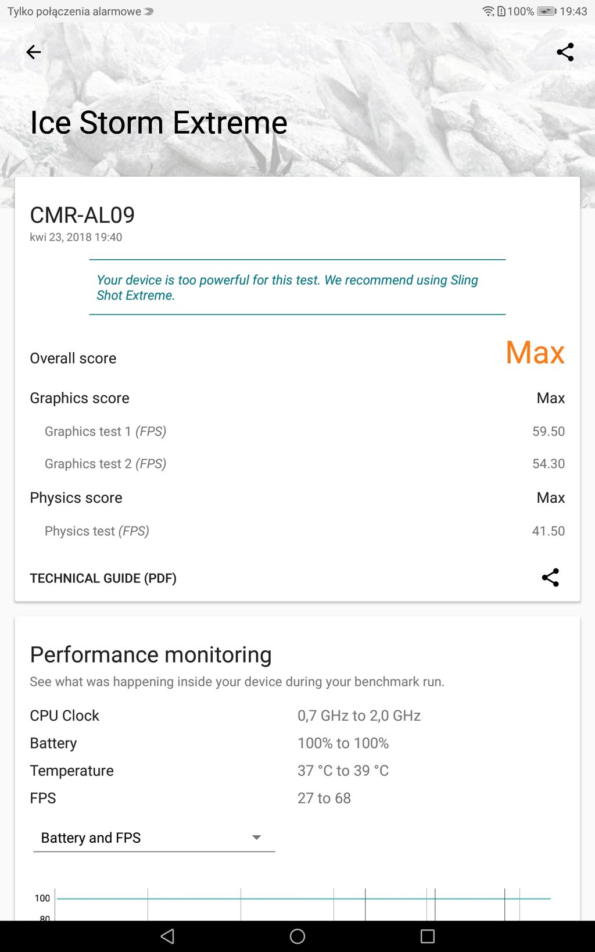Tap the Graphics test 2 (FPS) row
Image resolution: width=595 pixels, height=952 pixels.
pos(296,464)
